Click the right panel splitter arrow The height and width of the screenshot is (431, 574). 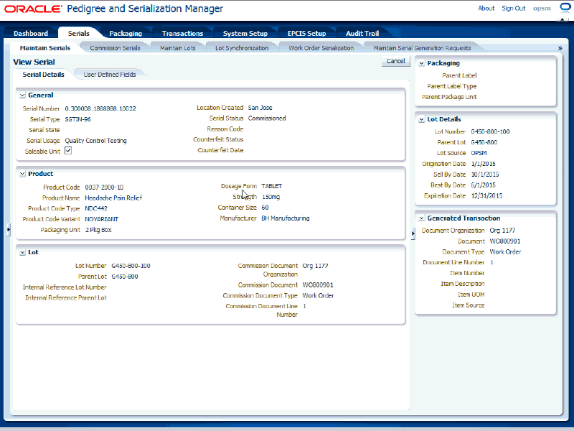click(413, 233)
